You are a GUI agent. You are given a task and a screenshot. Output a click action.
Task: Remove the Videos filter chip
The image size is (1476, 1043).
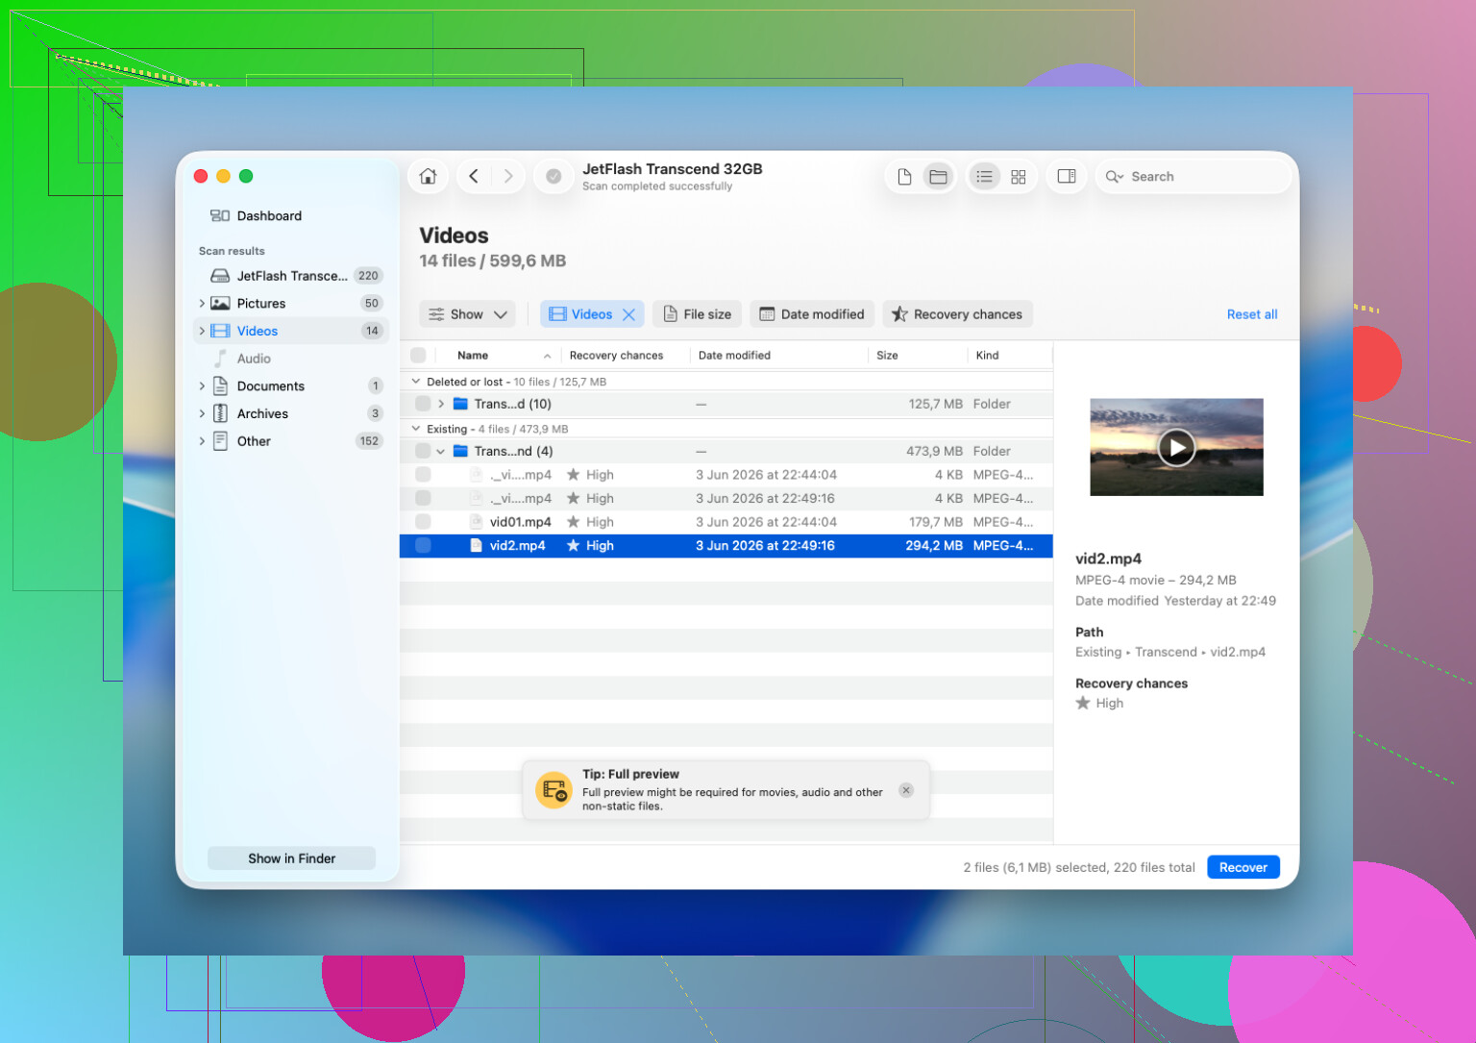pyautogui.click(x=628, y=314)
